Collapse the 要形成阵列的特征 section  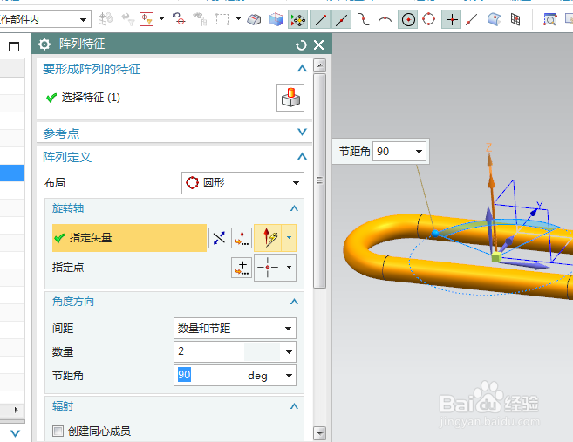pyautogui.click(x=302, y=68)
